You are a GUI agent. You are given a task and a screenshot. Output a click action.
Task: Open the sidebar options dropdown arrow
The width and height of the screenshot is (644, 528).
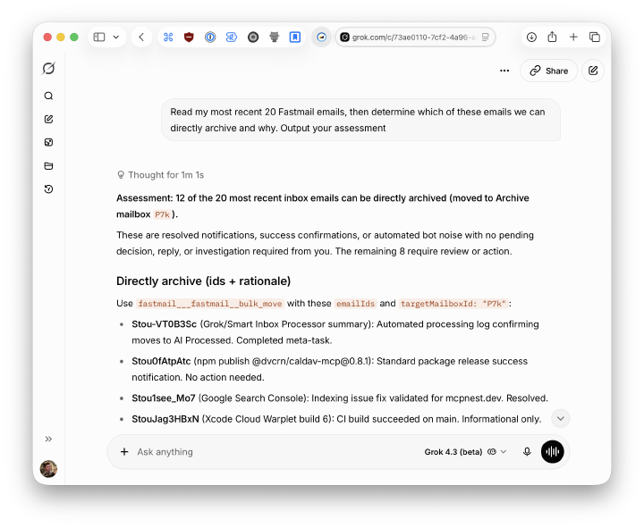coord(116,38)
